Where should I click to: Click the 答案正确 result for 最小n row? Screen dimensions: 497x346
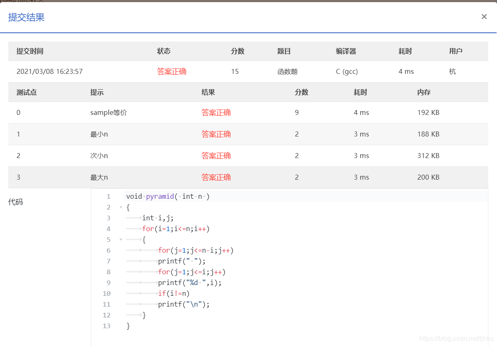click(216, 134)
